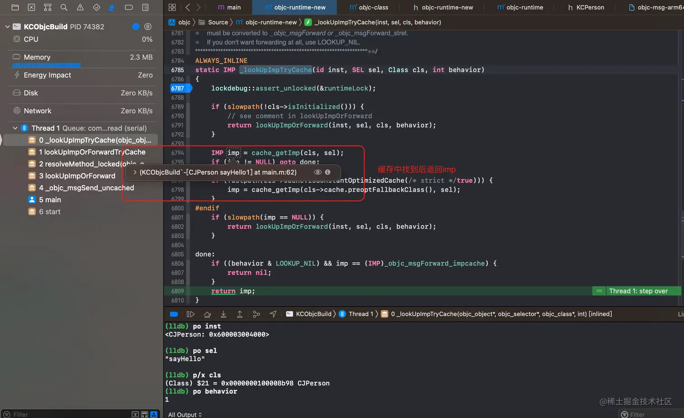Image resolution: width=684 pixels, height=418 pixels.
Task: Open _lookUpImpTryCache function breadcrumb in jump bar
Action: [x=373, y=22]
